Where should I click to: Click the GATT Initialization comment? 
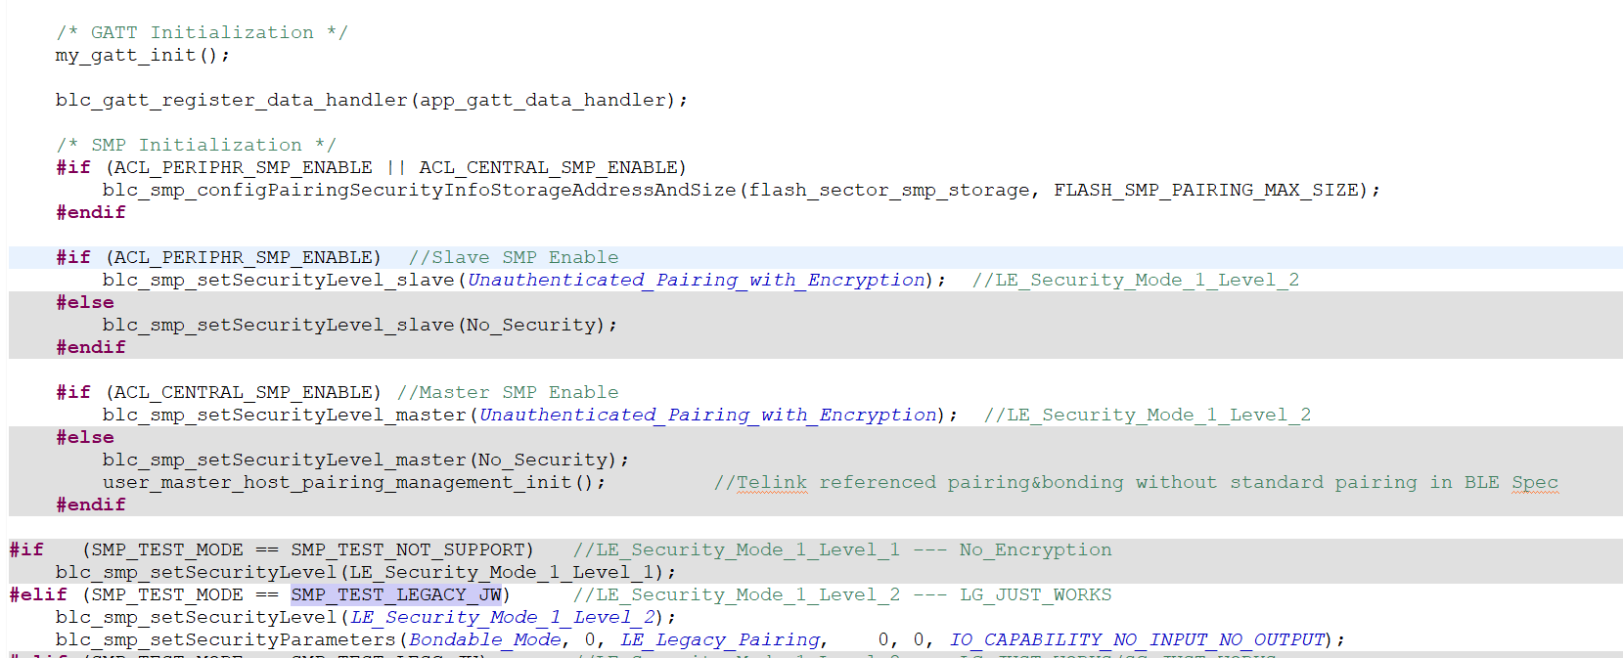coord(202,32)
